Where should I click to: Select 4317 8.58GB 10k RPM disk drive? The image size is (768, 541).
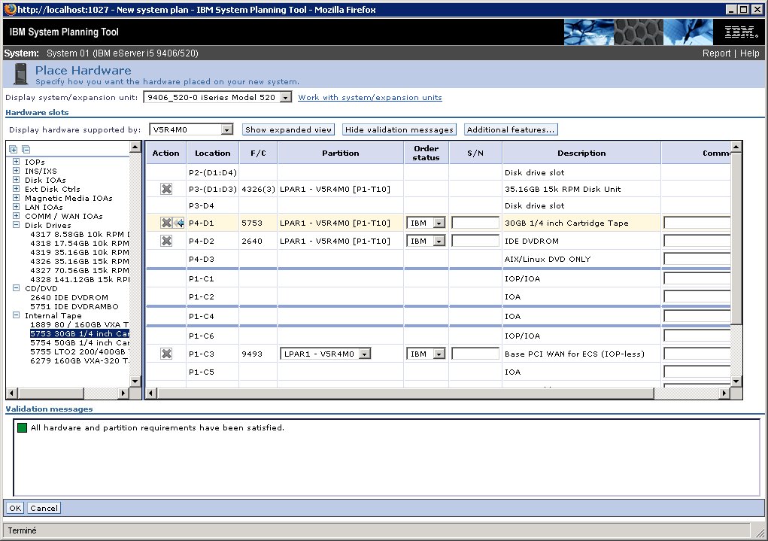tap(80, 234)
